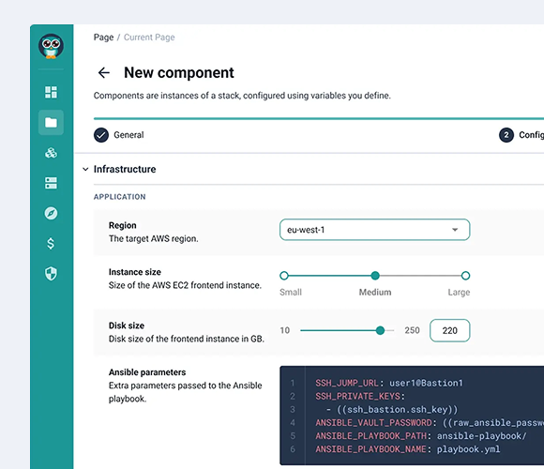This screenshot has height=469, width=544.
Task: Click the Region dropdown arrow
Action: pos(455,230)
